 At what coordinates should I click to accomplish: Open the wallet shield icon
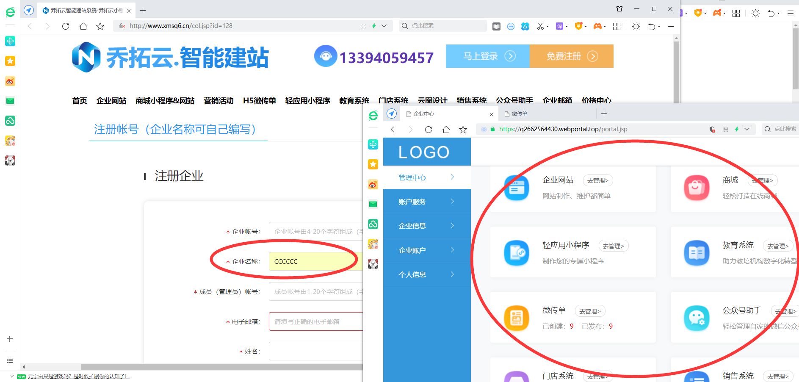click(x=579, y=26)
